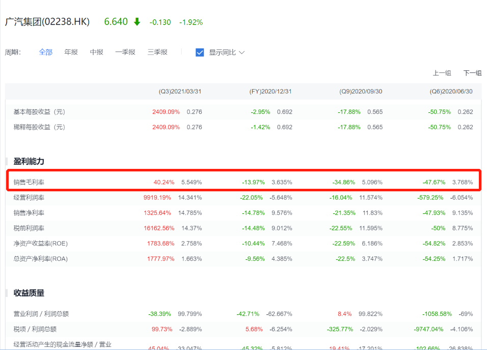Click the 1777.97% ROA growth value
The height and width of the screenshot is (350, 487).
point(160,259)
